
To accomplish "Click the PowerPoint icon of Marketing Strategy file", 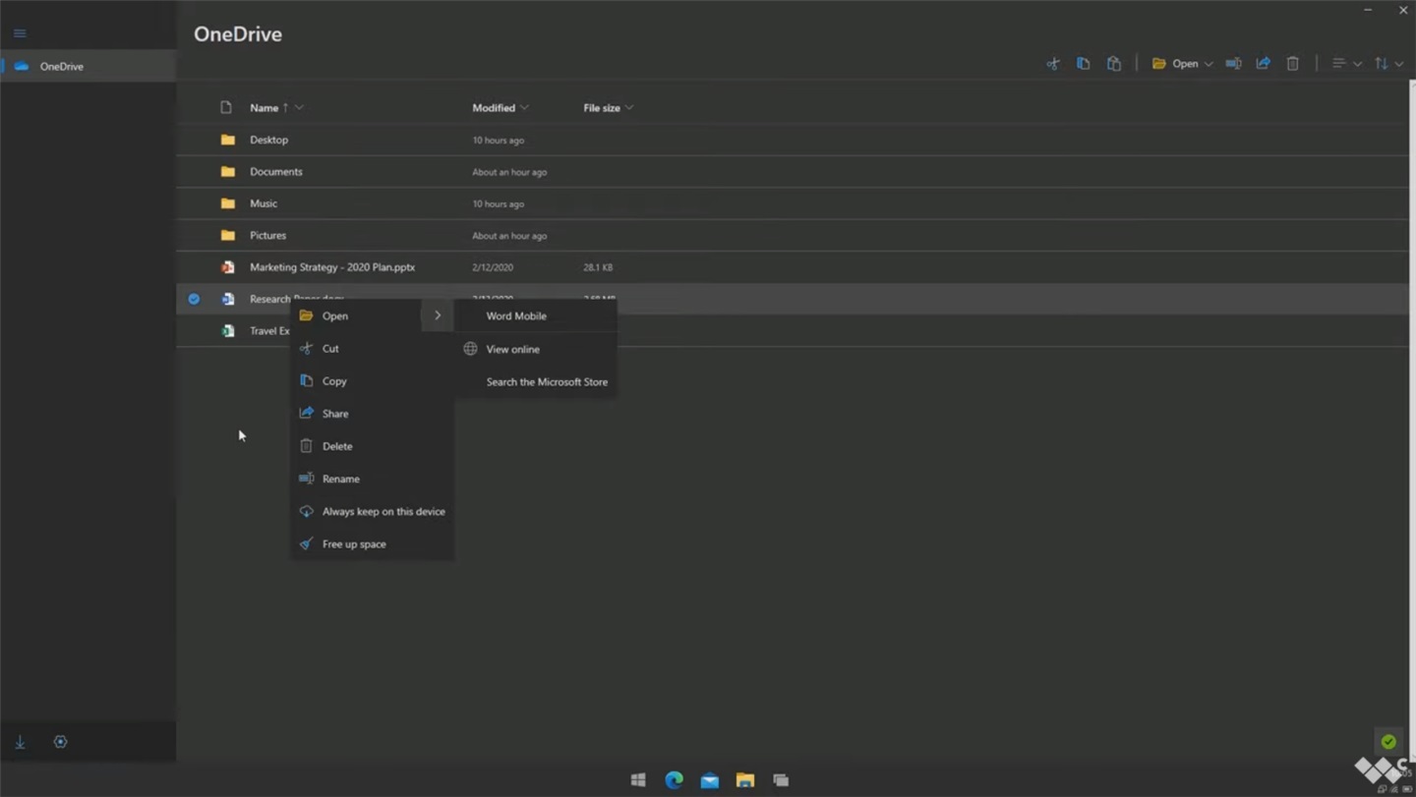I will 228,267.
